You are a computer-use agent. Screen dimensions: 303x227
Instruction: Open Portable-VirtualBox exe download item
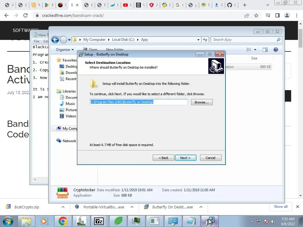(104, 207)
